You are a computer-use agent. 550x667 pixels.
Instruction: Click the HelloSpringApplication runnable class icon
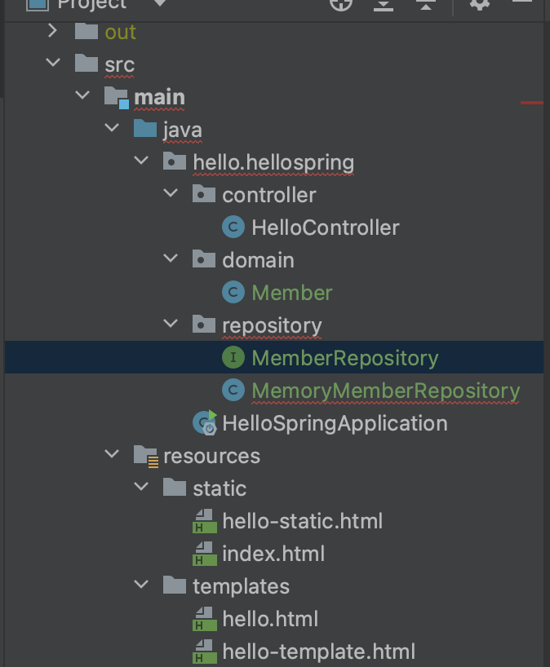click(x=205, y=422)
